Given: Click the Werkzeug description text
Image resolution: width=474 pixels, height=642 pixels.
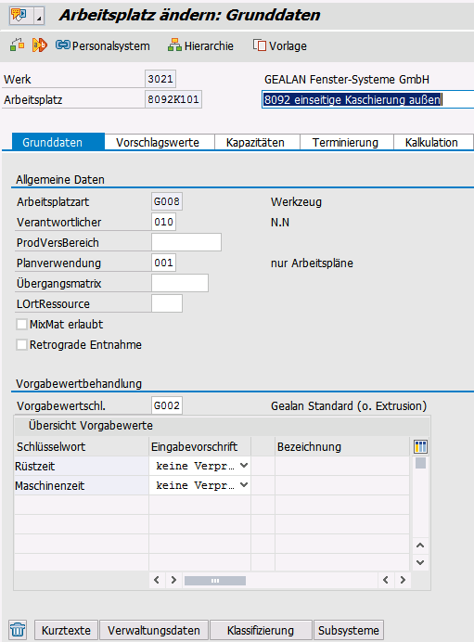Looking at the screenshot, I should 296,202.
